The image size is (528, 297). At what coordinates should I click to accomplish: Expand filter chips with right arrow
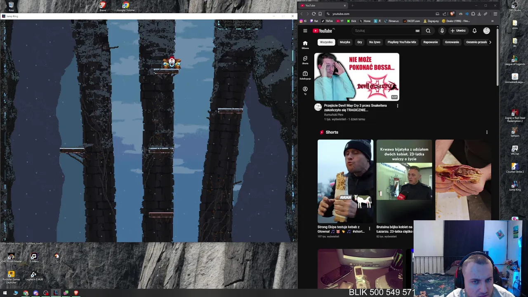click(490, 42)
